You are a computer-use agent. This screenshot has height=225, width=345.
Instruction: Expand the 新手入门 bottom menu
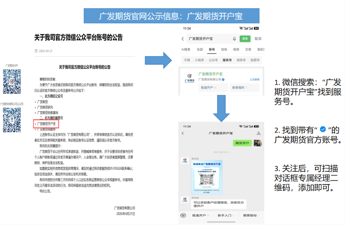point(226,215)
